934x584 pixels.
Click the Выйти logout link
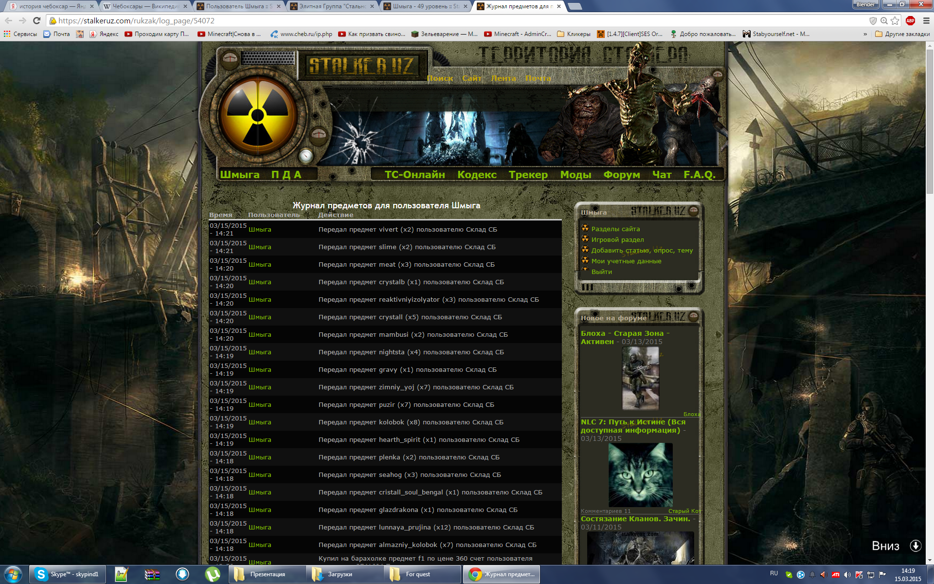click(601, 272)
